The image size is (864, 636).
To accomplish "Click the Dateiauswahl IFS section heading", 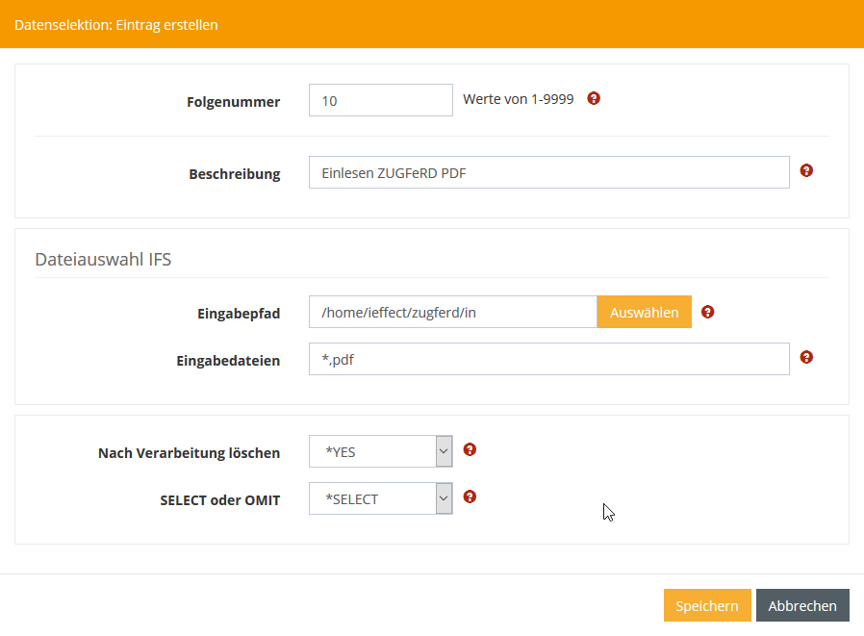I will pyautogui.click(x=103, y=259).
